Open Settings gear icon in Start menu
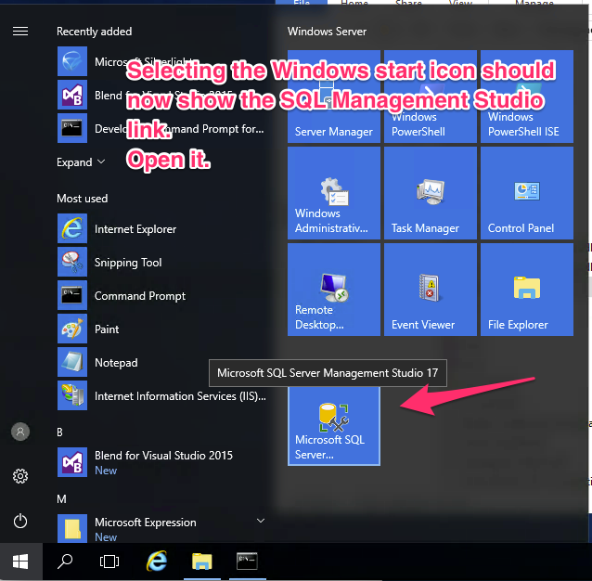592x581 pixels. (20, 476)
